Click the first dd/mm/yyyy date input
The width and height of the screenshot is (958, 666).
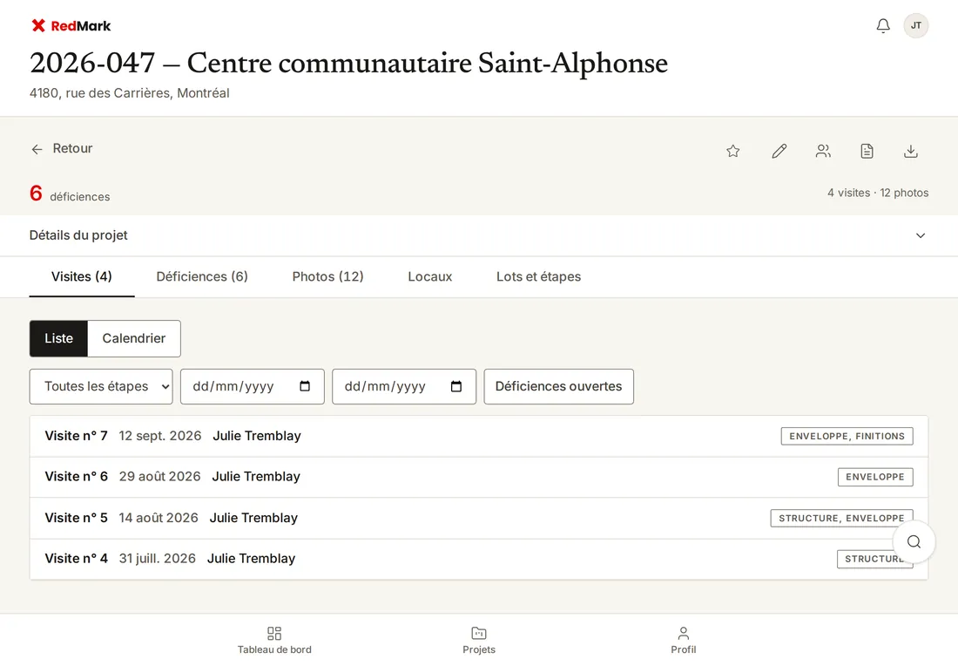click(253, 386)
